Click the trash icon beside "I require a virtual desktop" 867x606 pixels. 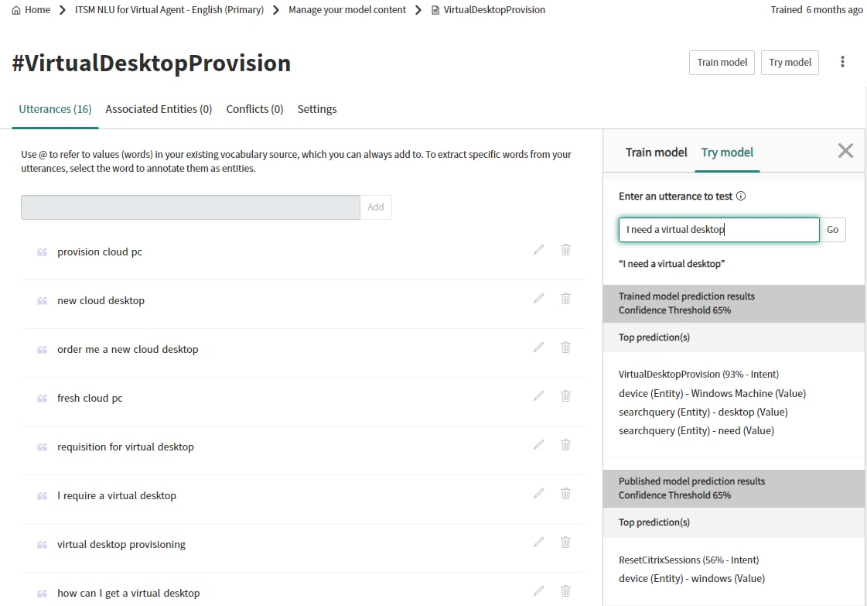point(565,493)
